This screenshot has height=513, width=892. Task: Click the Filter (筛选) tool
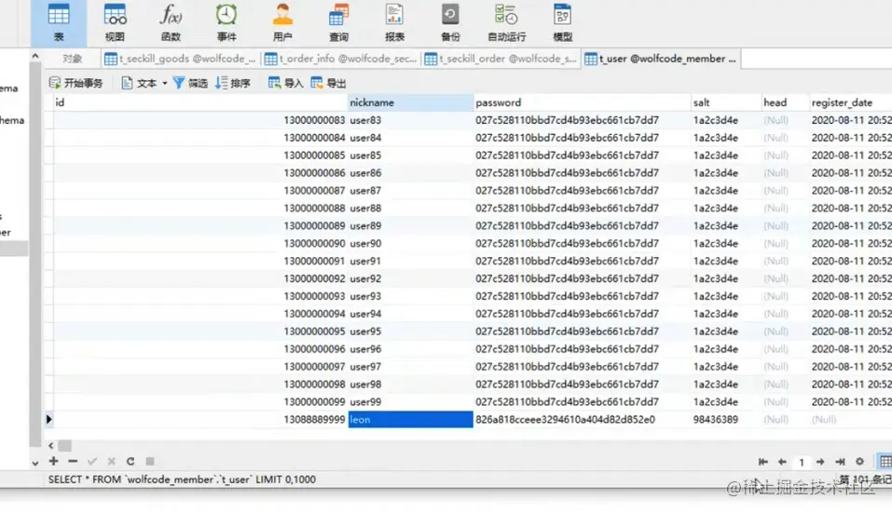tap(190, 83)
